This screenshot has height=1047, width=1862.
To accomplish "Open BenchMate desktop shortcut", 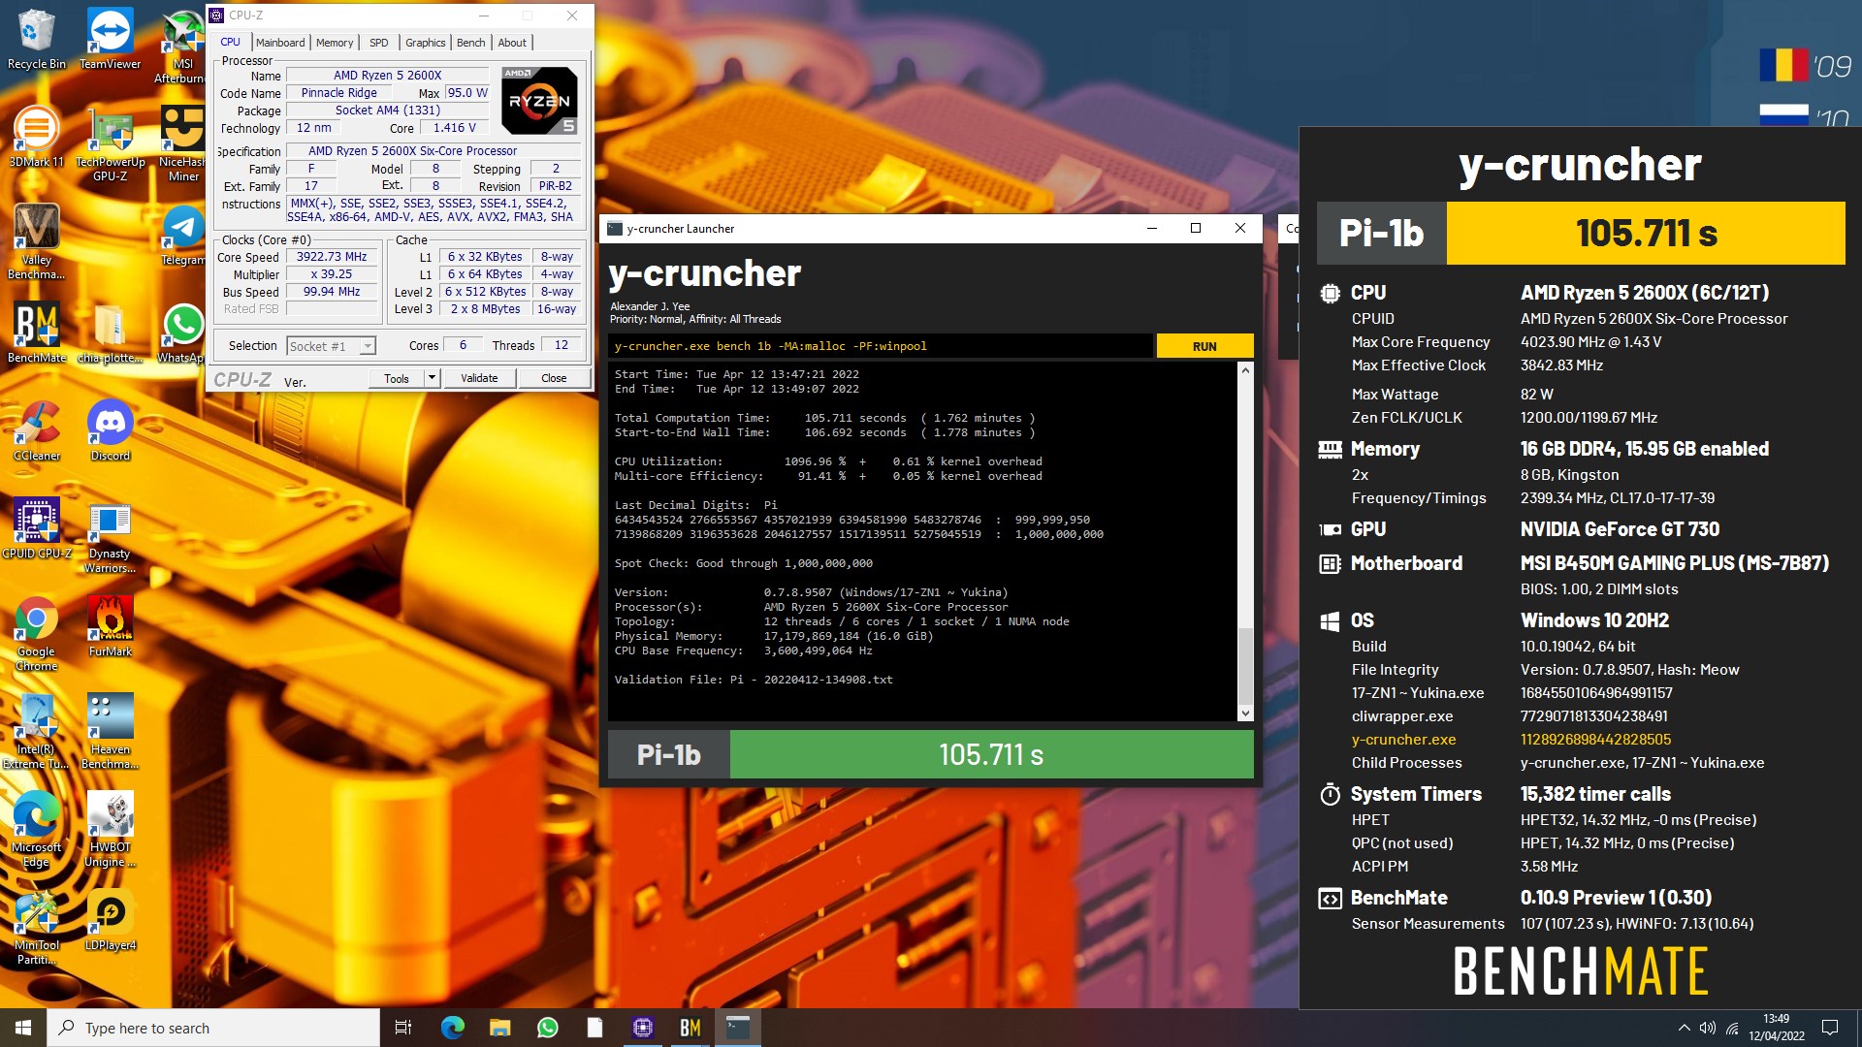I will click(37, 333).
